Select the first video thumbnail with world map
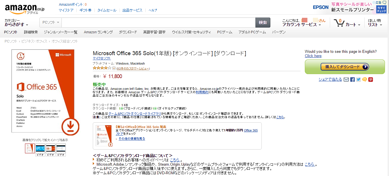The height and width of the screenshot is (176, 389). [x=40, y=148]
